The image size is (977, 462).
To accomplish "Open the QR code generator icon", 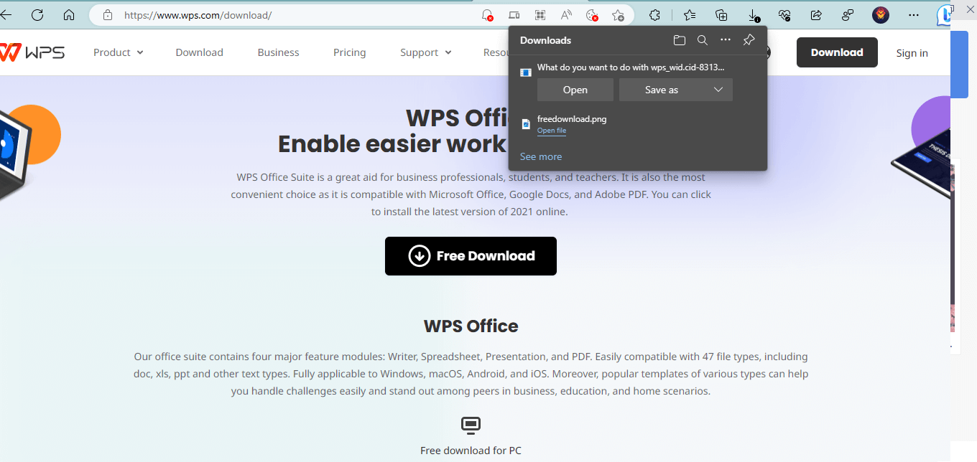I will (x=540, y=14).
